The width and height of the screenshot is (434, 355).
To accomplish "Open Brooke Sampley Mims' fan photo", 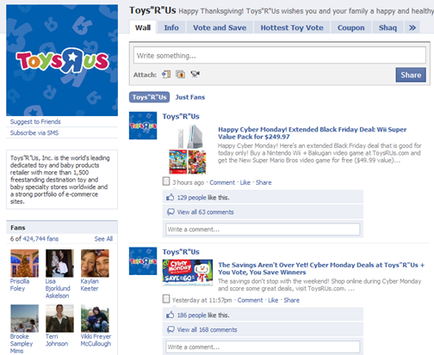I will tap(25, 318).
